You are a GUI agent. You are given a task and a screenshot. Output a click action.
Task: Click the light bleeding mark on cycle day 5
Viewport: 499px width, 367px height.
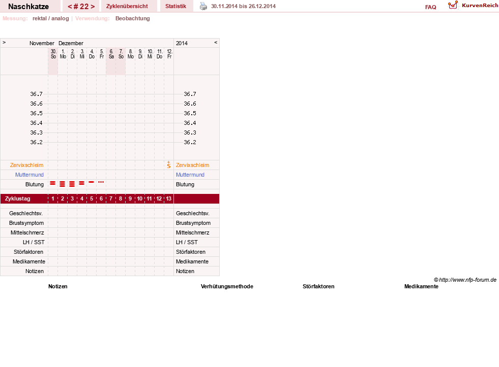92,182
